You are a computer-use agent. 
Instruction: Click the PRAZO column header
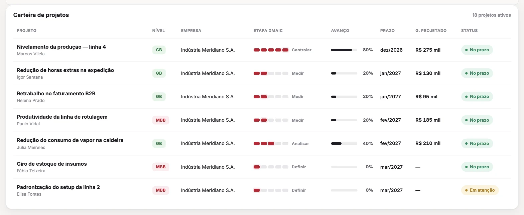click(387, 31)
